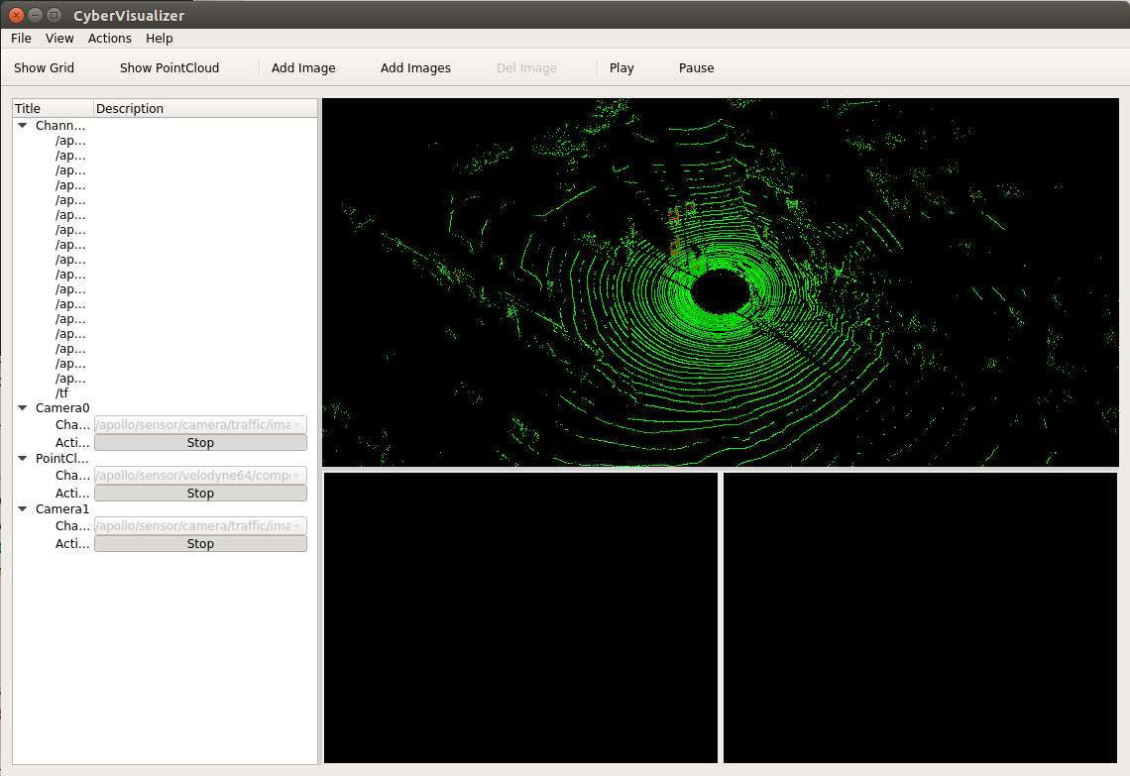Open the Actions menu
This screenshot has height=776, width=1130.
click(109, 38)
